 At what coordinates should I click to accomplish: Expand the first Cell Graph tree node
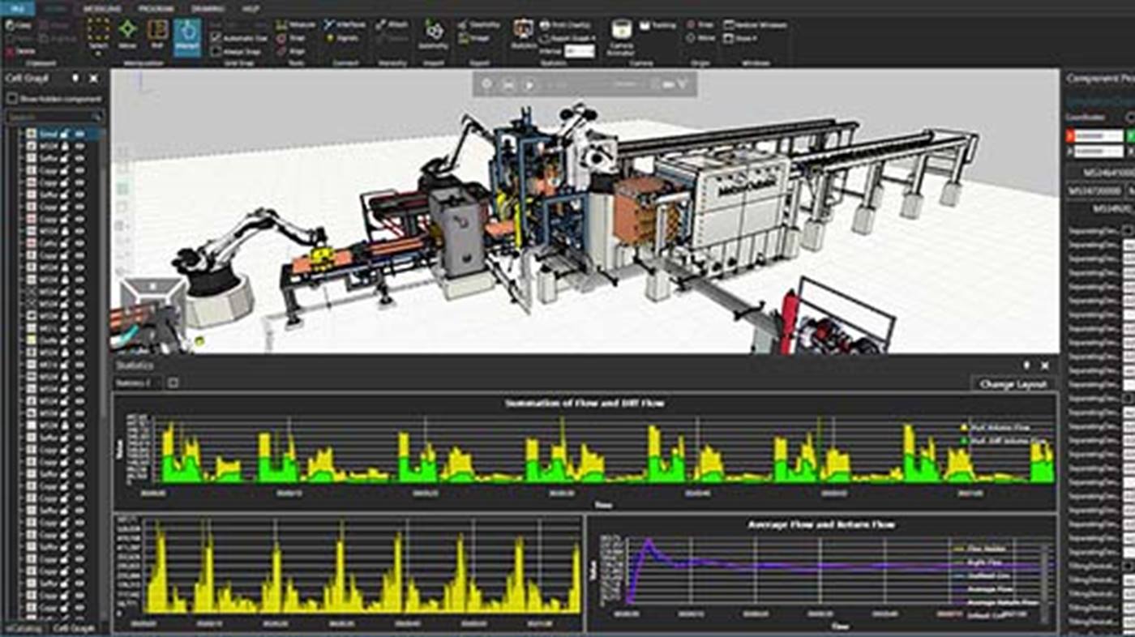(22, 135)
